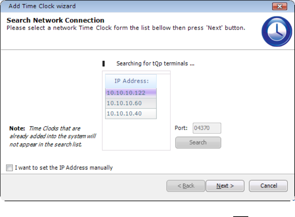Select the 10.10.10.60 terminal row
Image resolution: width=295 pixels, height=217 pixels.
click(131, 103)
